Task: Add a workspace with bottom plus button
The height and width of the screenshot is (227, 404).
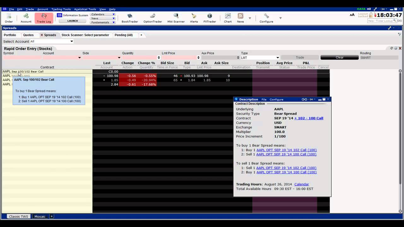Action: click(x=52, y=216)
